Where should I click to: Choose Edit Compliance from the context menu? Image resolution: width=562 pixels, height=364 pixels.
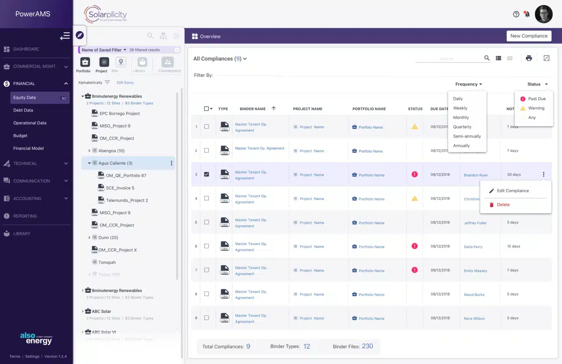point(512,191)
